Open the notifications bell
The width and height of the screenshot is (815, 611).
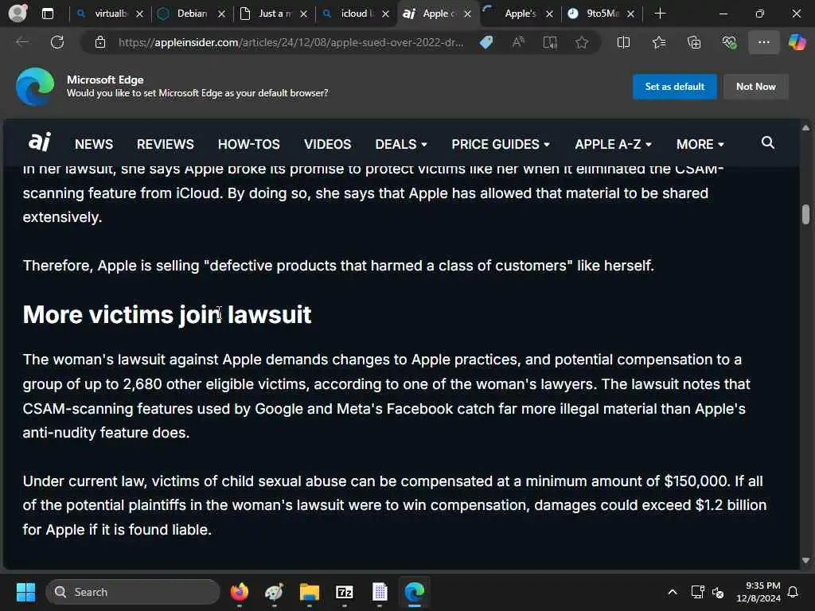[x=794, y=592]
